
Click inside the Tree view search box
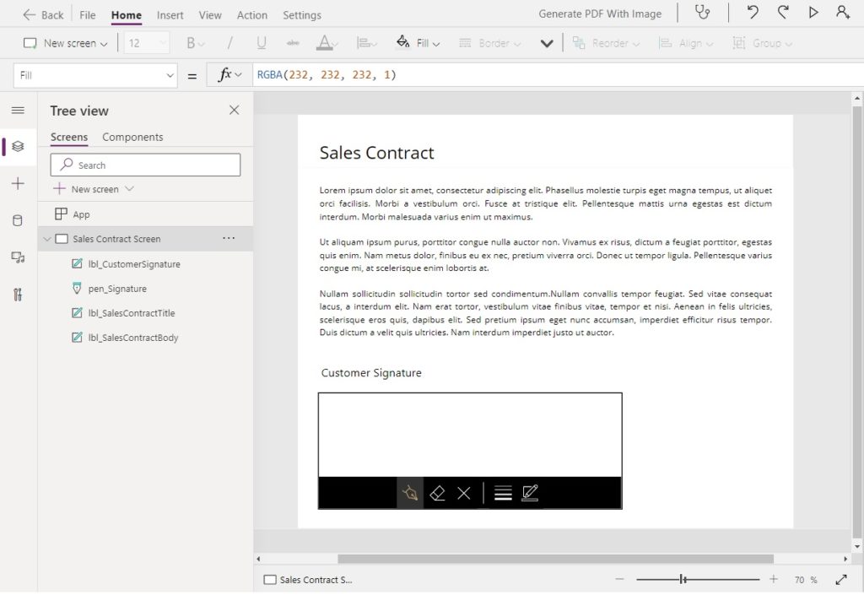[144, 164]
